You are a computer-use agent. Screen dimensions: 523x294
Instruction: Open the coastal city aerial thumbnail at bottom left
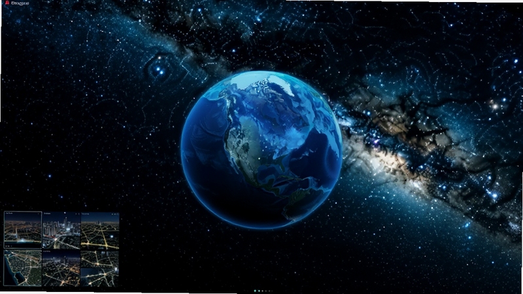tap(23, 268)
